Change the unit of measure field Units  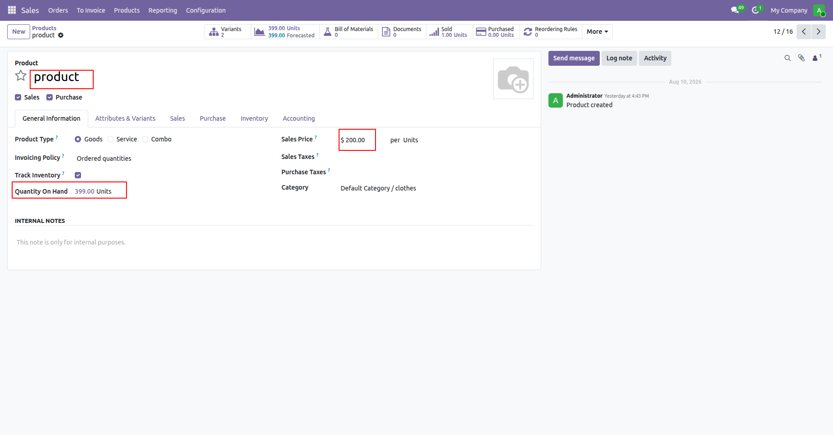pyautogui.click(x=411, y=140)
